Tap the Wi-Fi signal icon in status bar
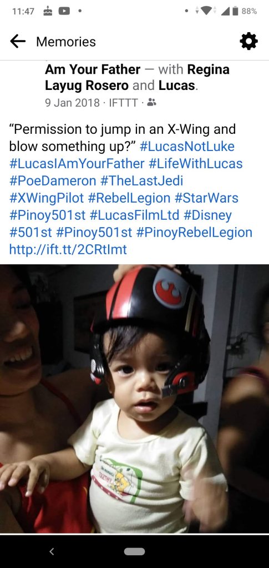Screen dimensions: 269x568 click(x=206, y=11)
